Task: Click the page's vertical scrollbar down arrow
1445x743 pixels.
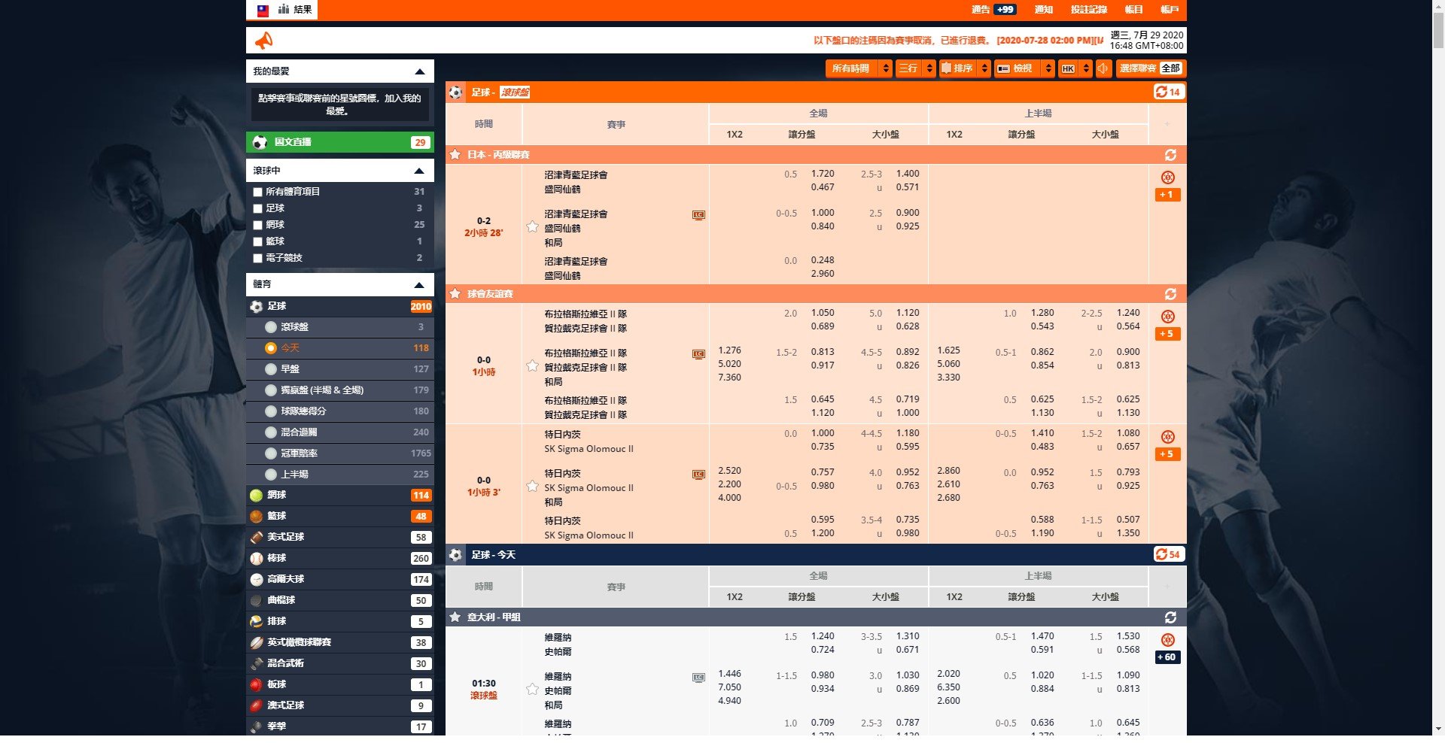Action: (x=1438, y=729)
